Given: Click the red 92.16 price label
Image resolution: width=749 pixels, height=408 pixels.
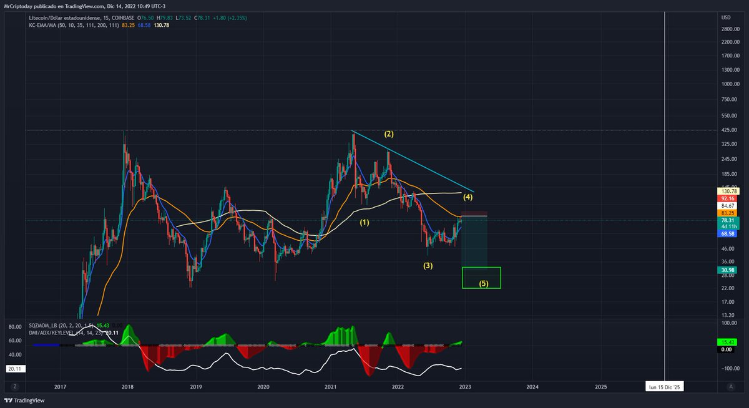Looking at the screenshot, I should 729,198.
